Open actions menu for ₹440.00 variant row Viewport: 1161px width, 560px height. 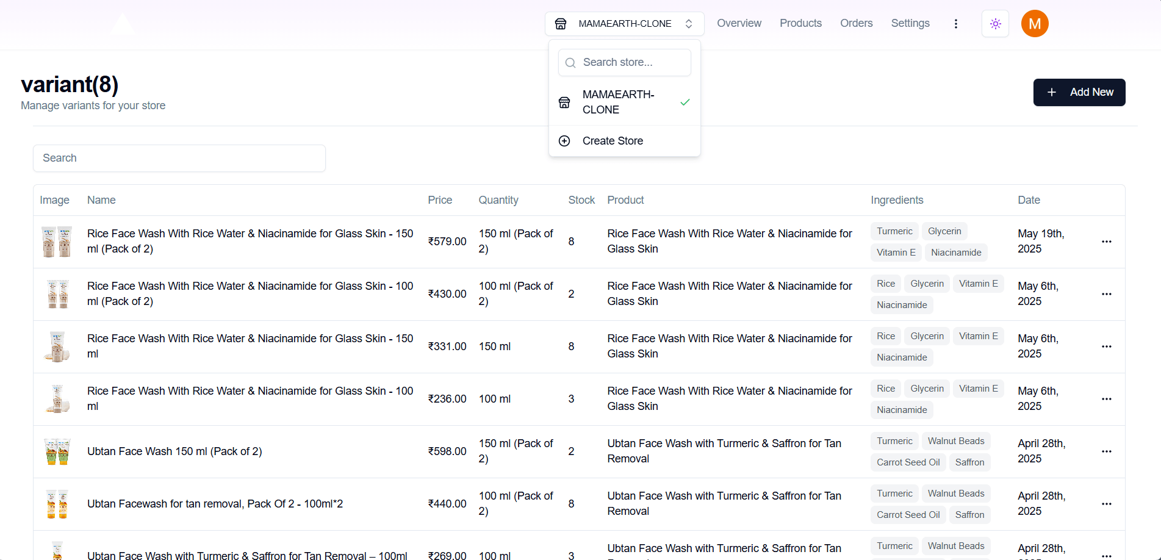(1106, 504)
